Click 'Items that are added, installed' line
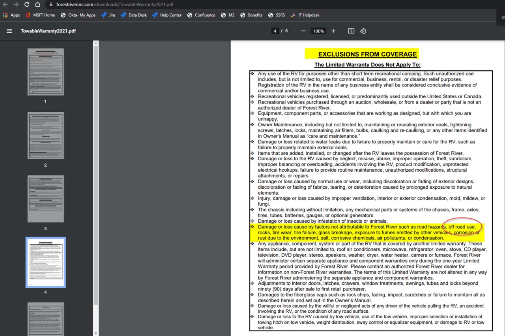 click(361, 153)
